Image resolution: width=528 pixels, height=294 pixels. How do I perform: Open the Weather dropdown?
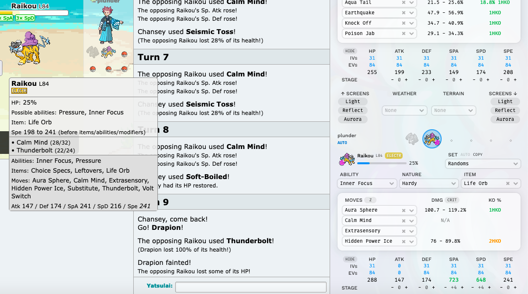404,110
